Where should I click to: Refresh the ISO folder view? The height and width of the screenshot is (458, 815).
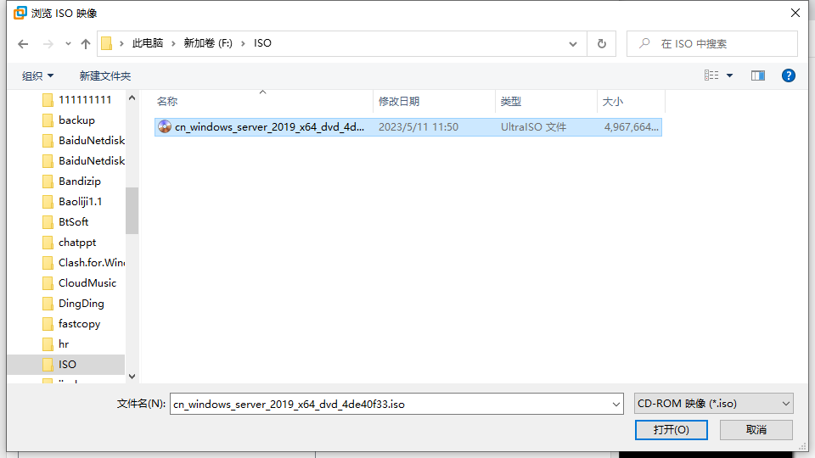pos(601,43)
